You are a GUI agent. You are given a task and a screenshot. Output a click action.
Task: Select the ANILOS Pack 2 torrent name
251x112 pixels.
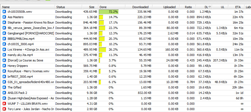coord(17,93)
